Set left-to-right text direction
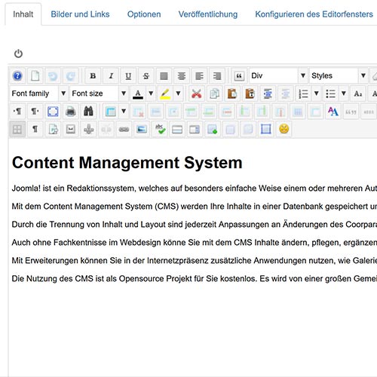 (17, 111)
